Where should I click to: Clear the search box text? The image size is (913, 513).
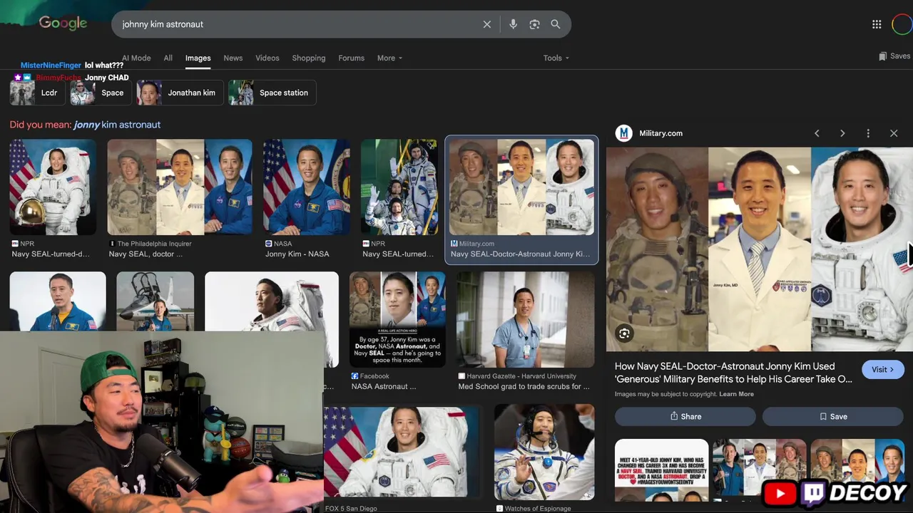tap(486, 24)
